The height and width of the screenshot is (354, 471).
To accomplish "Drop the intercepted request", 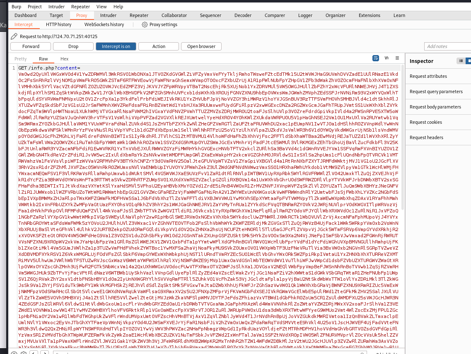I will (x=73, y=46).
